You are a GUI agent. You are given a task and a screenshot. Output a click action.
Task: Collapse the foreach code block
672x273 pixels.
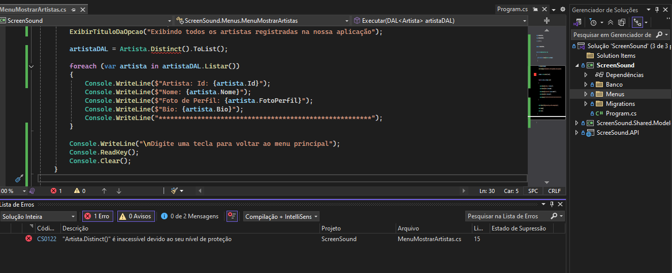click(x=31, y=66)
